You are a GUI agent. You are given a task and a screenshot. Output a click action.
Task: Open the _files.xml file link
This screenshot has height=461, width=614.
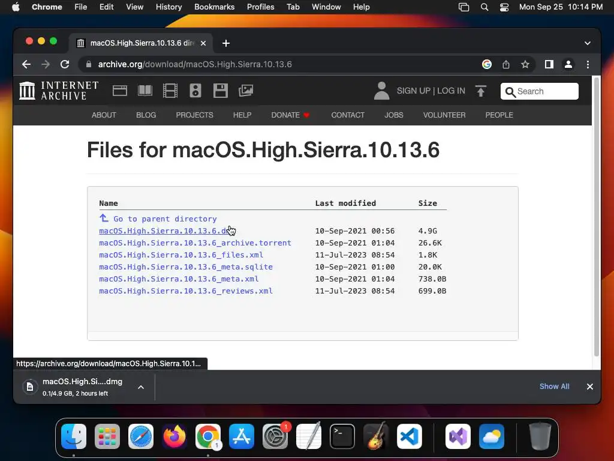coord(181,255)
